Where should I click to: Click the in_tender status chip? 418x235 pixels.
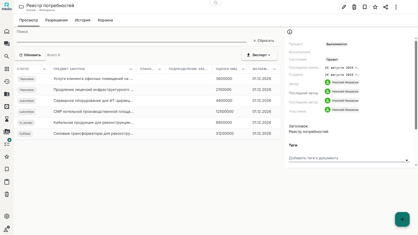coord(26,123)
